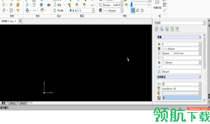Click the 命令窗口 command window label
The image size is (210, 124).
pos(4,108)
